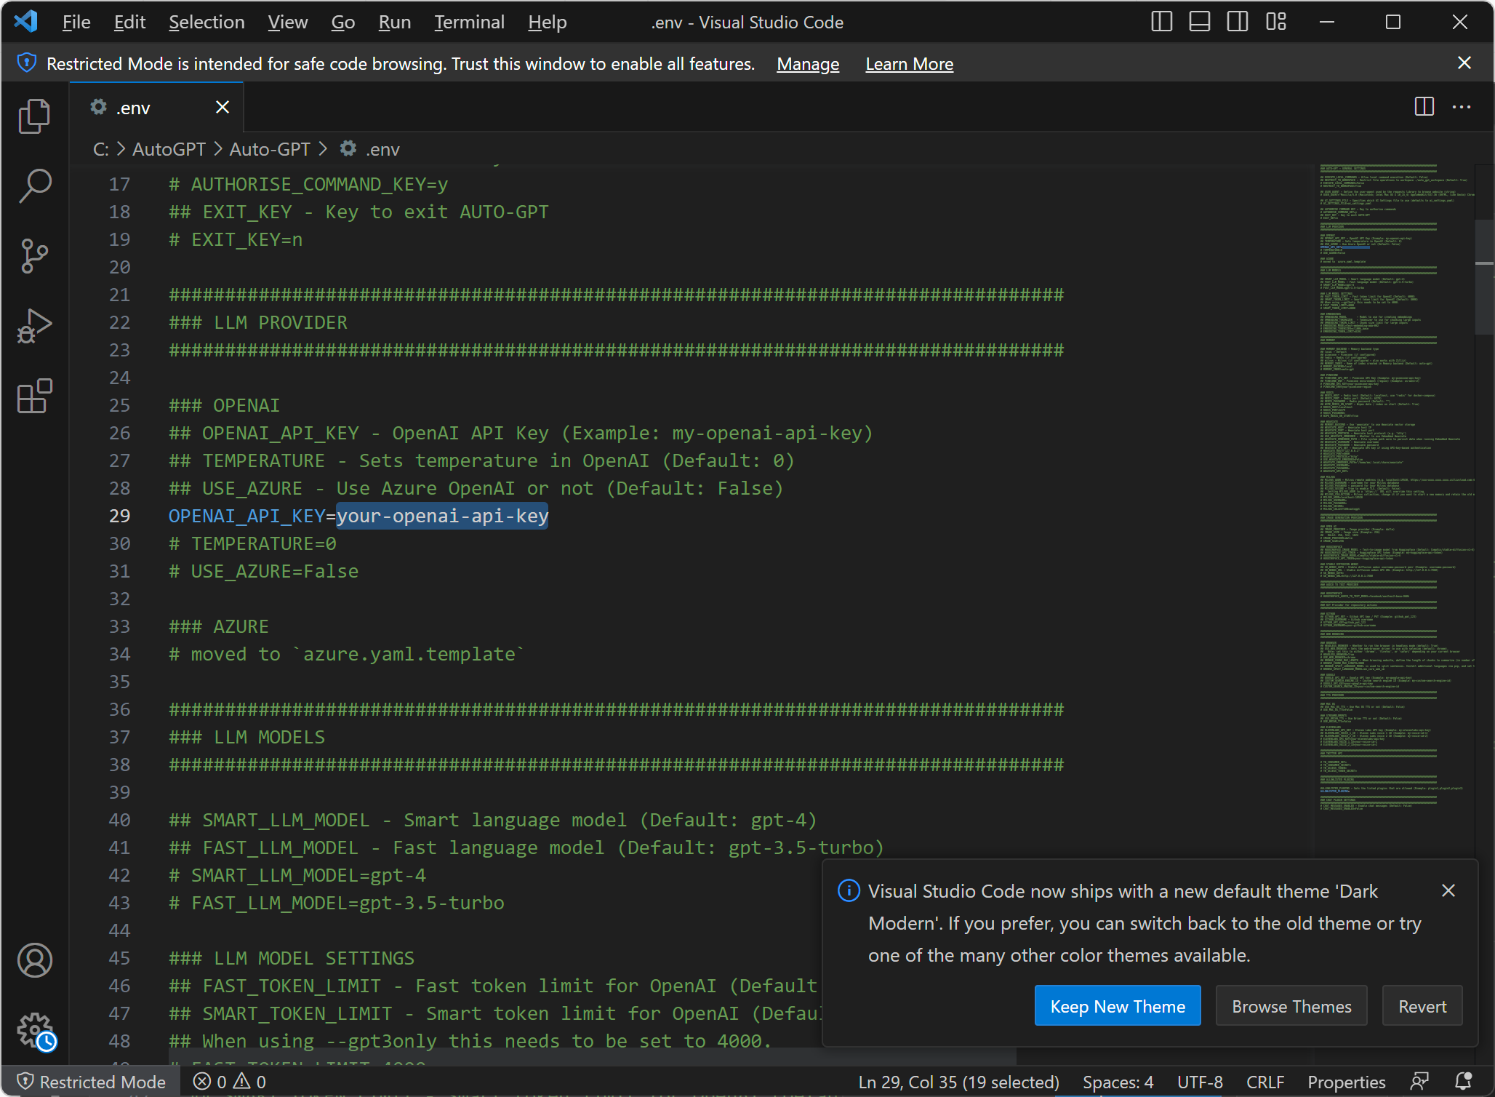
Task: Click '### LLM PROVIDER' heading line
Action: tap(258, 322)
